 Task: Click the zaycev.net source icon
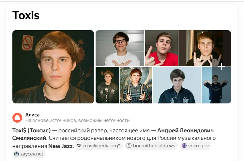tap(16, 154)
